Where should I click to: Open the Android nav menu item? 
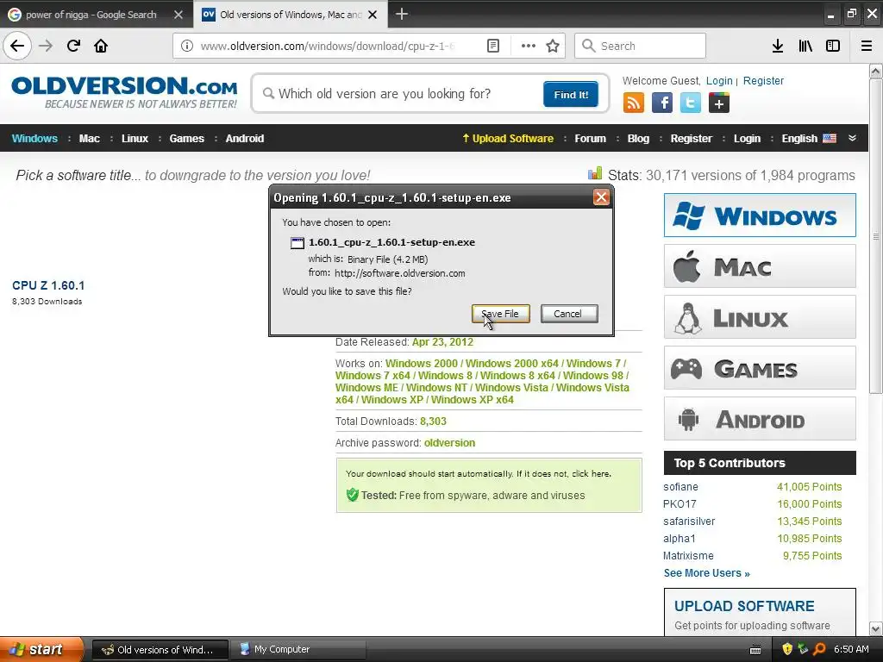pos(244,139)
